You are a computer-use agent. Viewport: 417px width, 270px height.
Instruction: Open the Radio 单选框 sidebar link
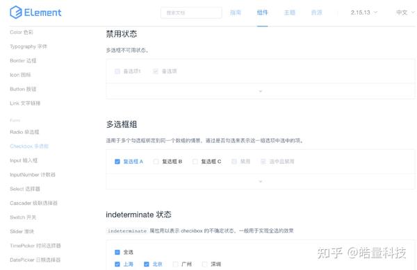pyautogui.click(x=24, y=132)
